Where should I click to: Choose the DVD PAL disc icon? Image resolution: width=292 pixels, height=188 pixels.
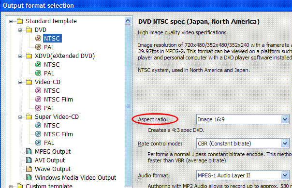(38, 47)
